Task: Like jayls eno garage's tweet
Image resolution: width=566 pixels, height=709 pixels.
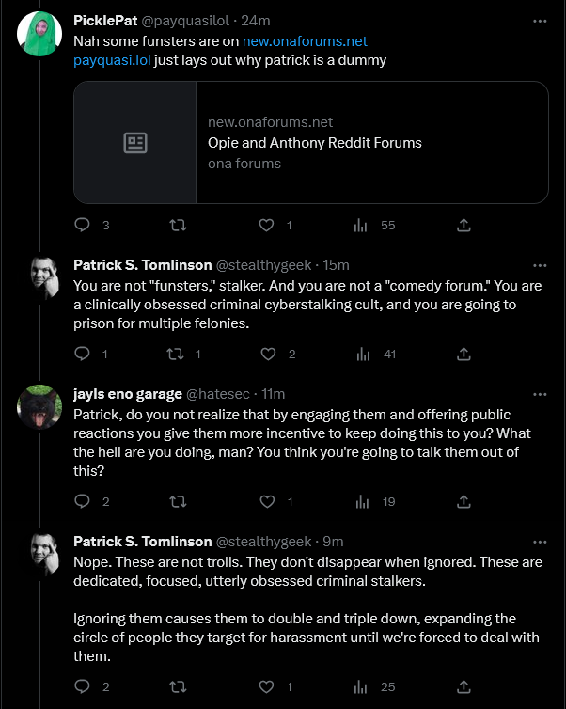Action: (267, 502)
